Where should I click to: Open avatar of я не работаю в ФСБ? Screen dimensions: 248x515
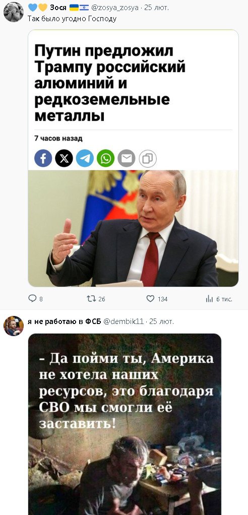[14, 326]
